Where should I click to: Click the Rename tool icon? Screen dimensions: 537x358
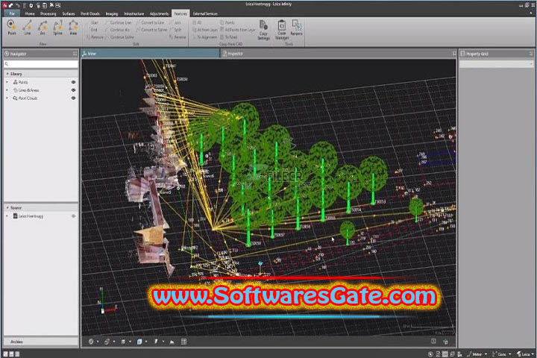click(x=297, y=30)
